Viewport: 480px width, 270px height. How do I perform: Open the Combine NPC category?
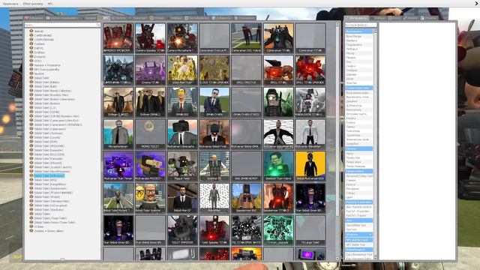coord(39,43)
